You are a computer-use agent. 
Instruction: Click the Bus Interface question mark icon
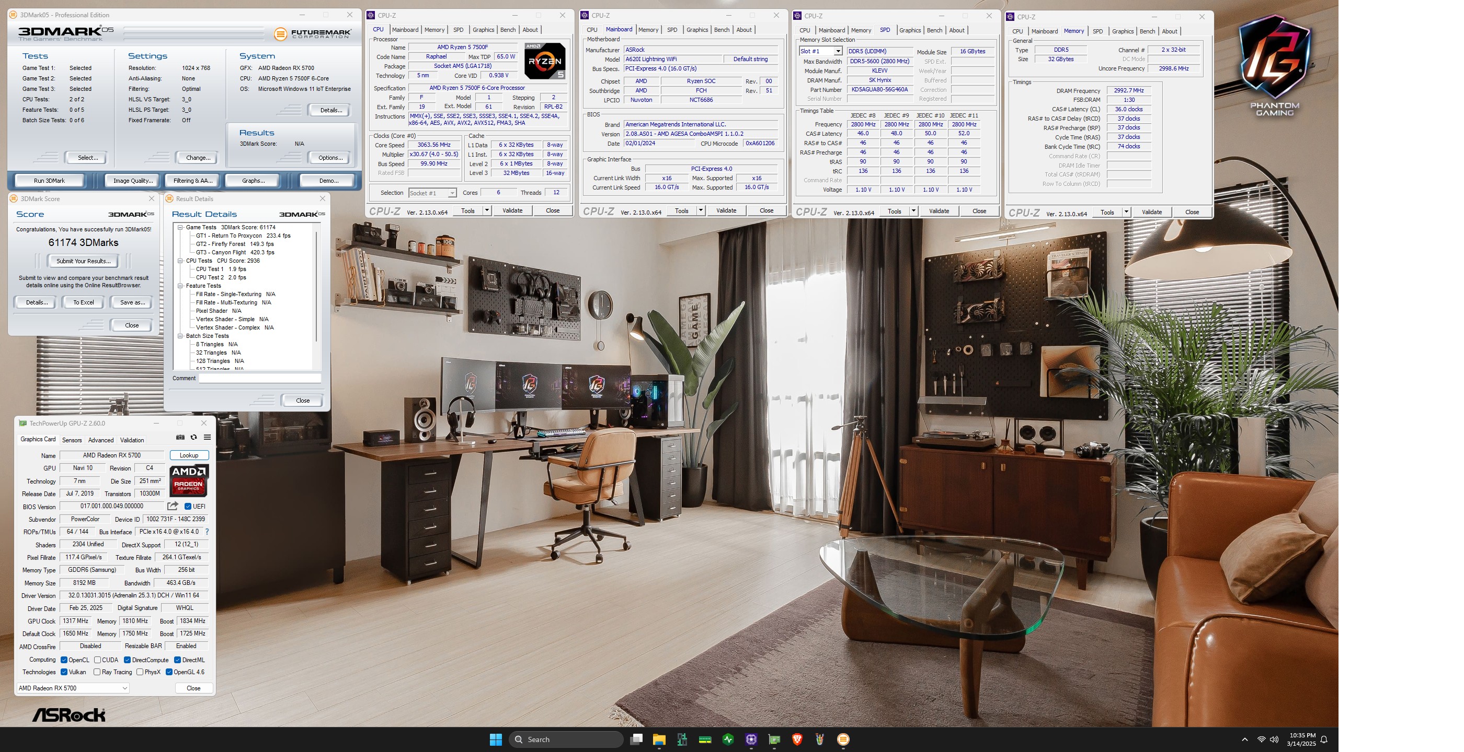[207, 532]
